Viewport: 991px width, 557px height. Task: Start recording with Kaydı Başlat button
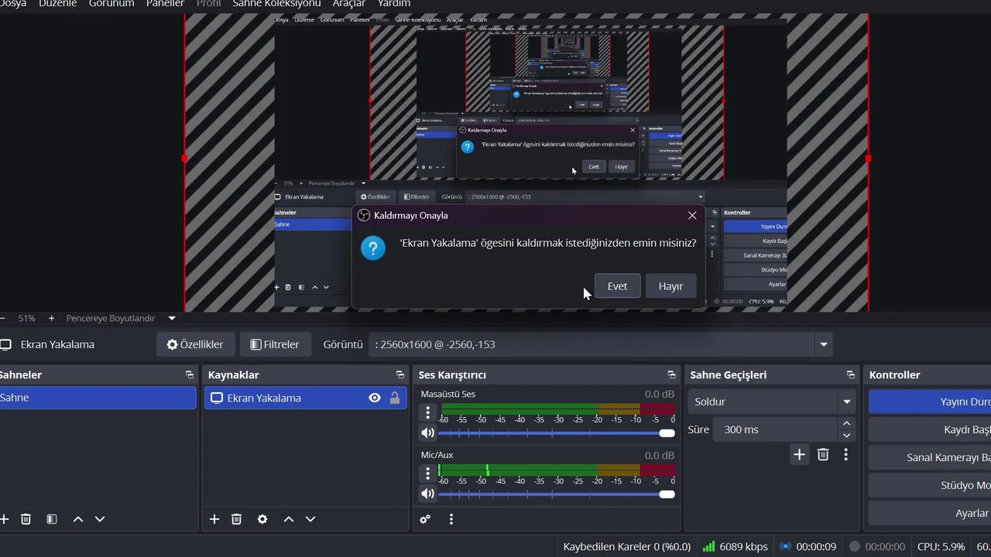[x=930, y=429]
